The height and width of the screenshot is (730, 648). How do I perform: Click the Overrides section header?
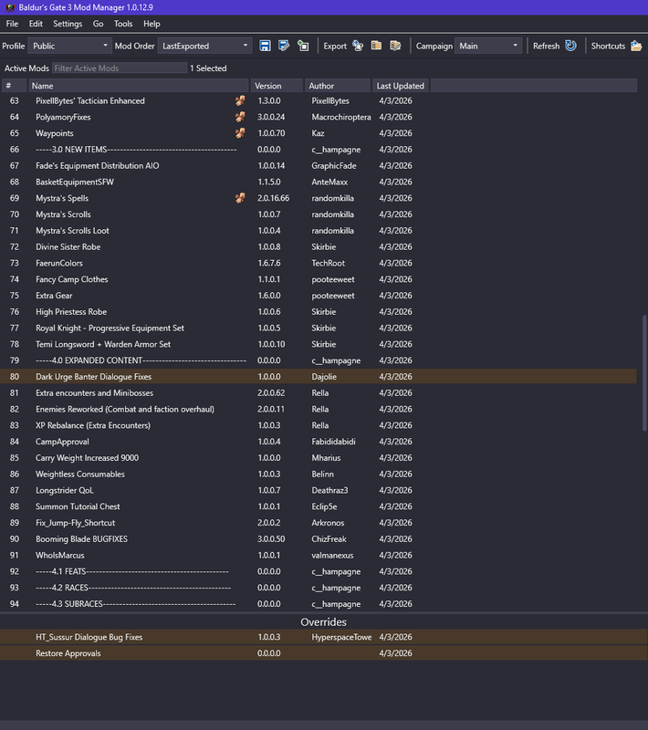pos(323,622)
